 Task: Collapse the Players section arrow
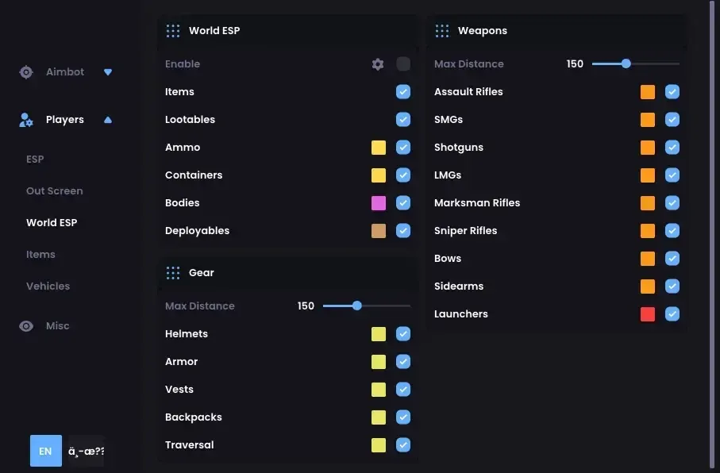coord(108,120)
